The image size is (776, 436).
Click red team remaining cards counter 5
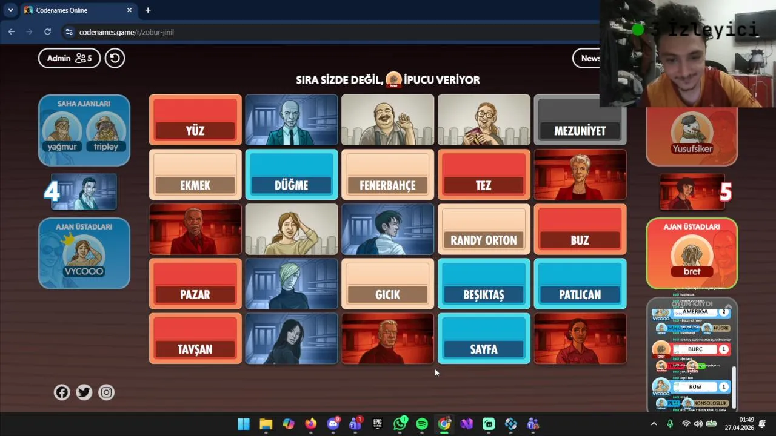point(726,192)
